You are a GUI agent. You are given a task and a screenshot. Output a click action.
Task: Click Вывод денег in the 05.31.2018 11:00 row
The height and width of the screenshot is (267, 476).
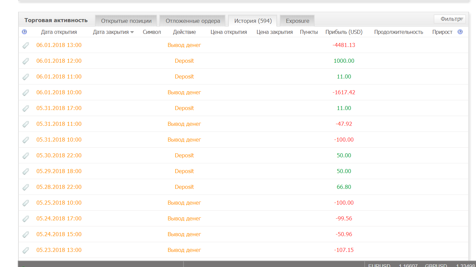click(184, 124)
